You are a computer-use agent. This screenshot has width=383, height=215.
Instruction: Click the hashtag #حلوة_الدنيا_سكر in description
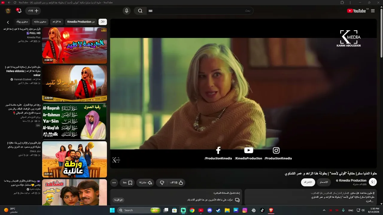(341, 193)
